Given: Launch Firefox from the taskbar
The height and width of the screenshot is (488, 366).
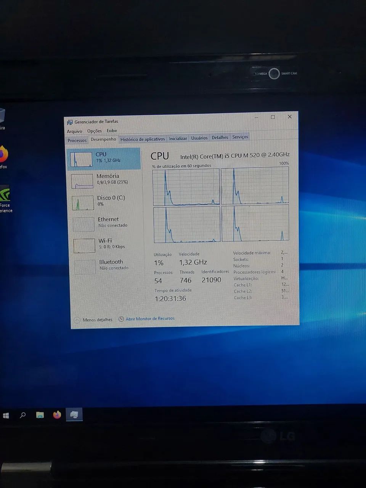Looking at the screenshot, I should pos(57,414).
